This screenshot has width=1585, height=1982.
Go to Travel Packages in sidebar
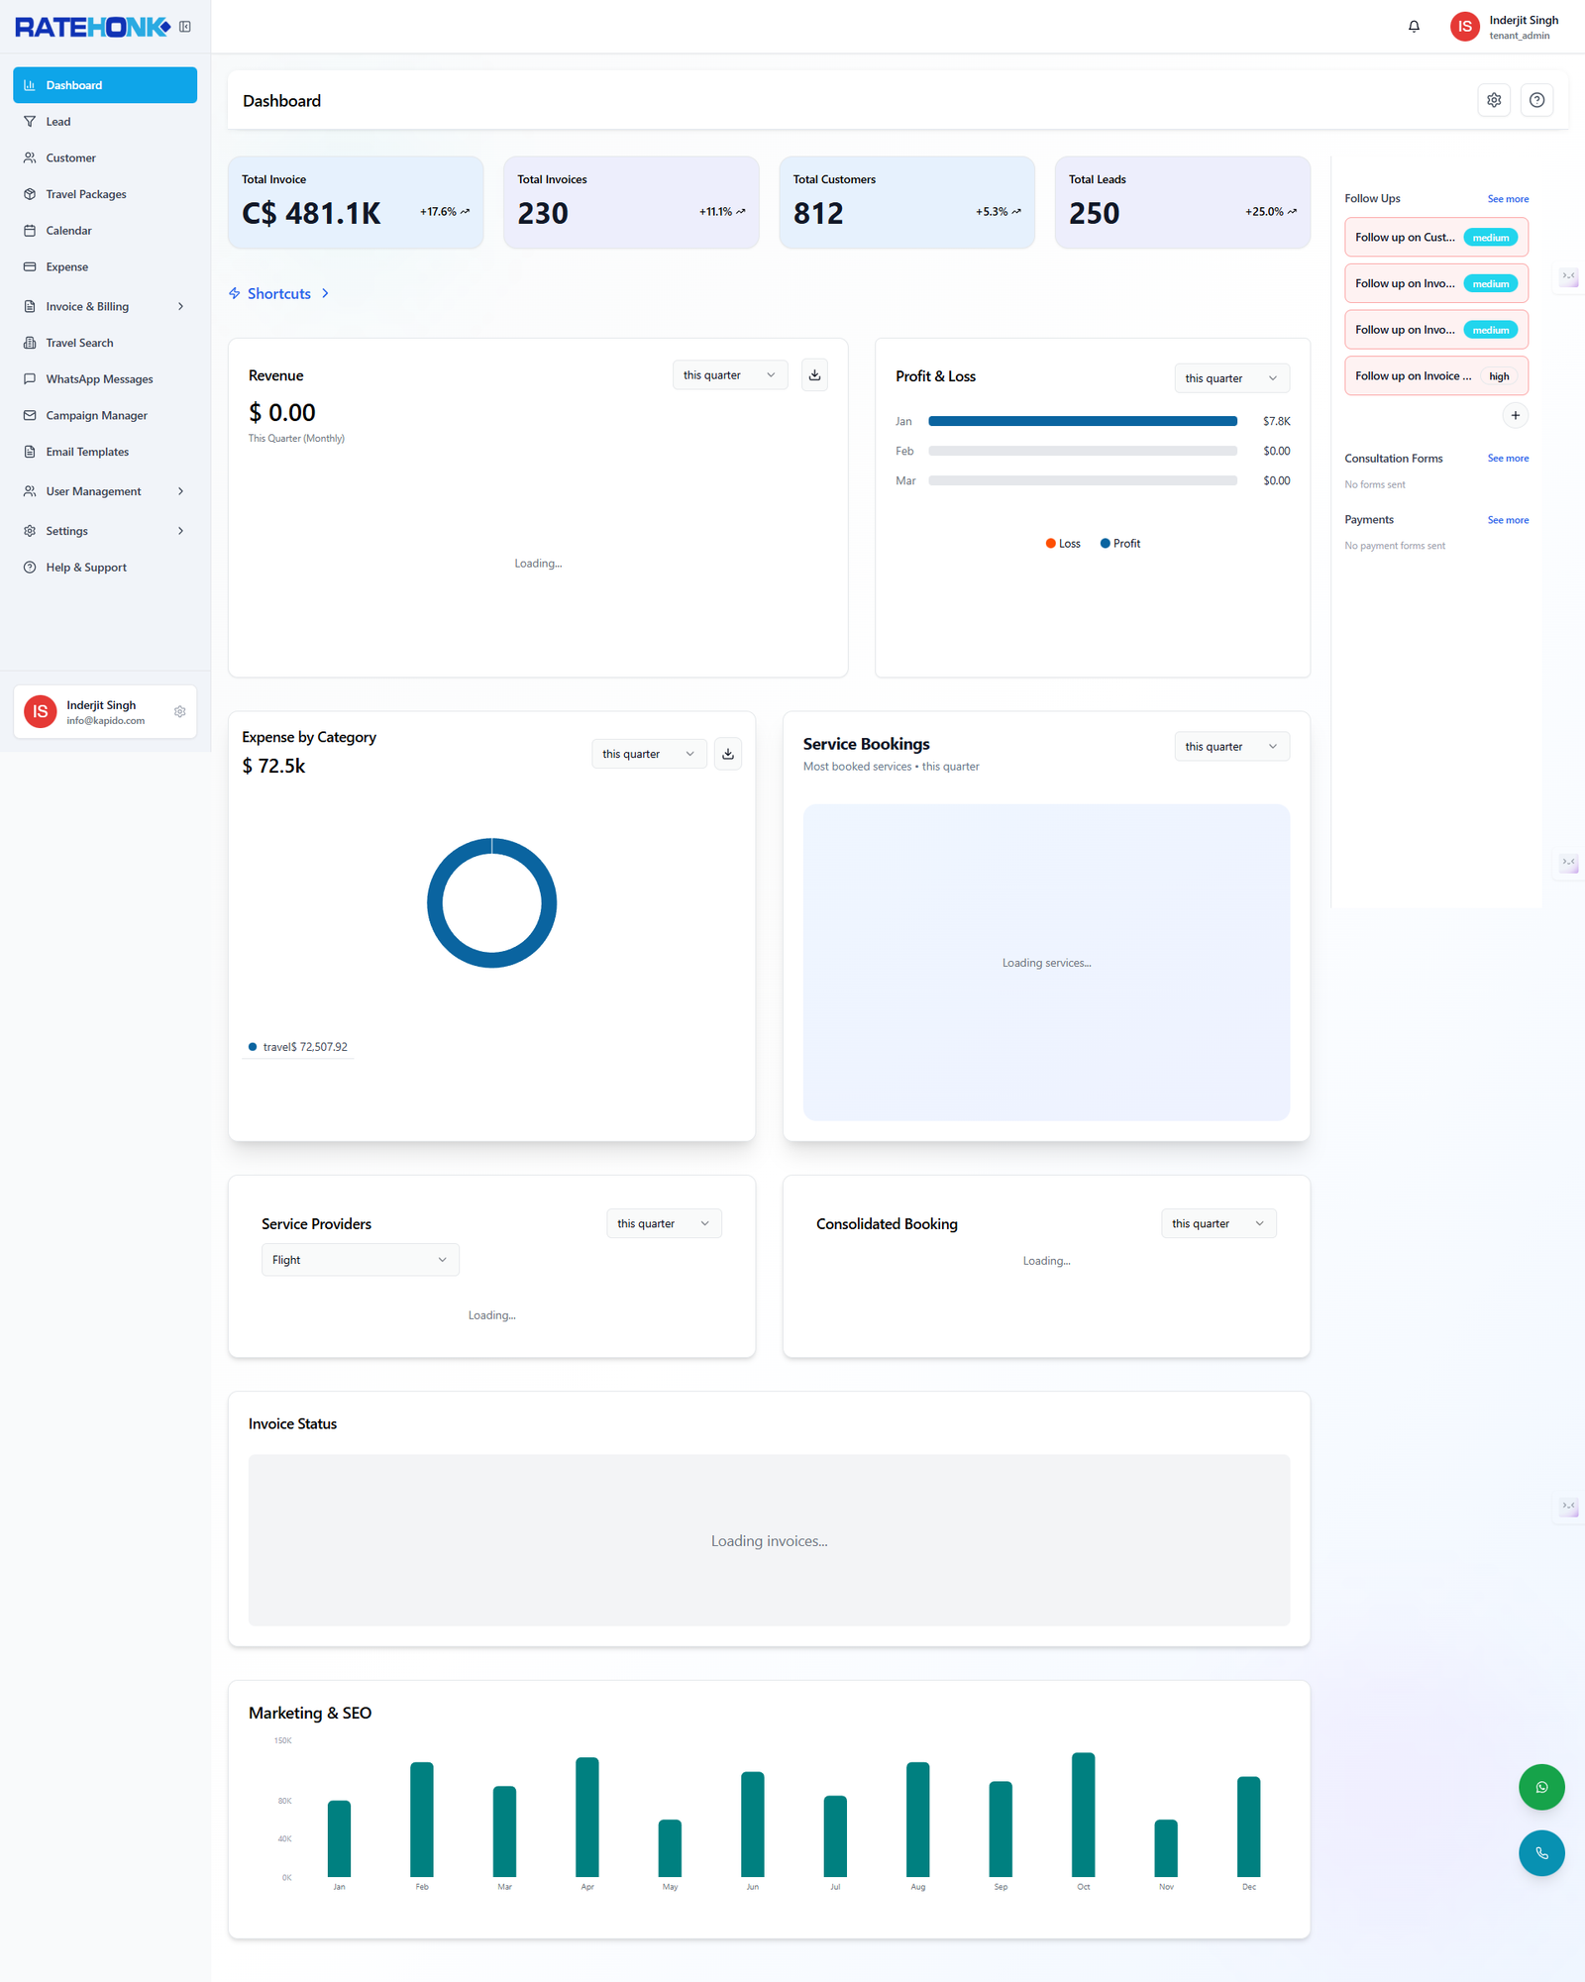[x=86, y=194]
